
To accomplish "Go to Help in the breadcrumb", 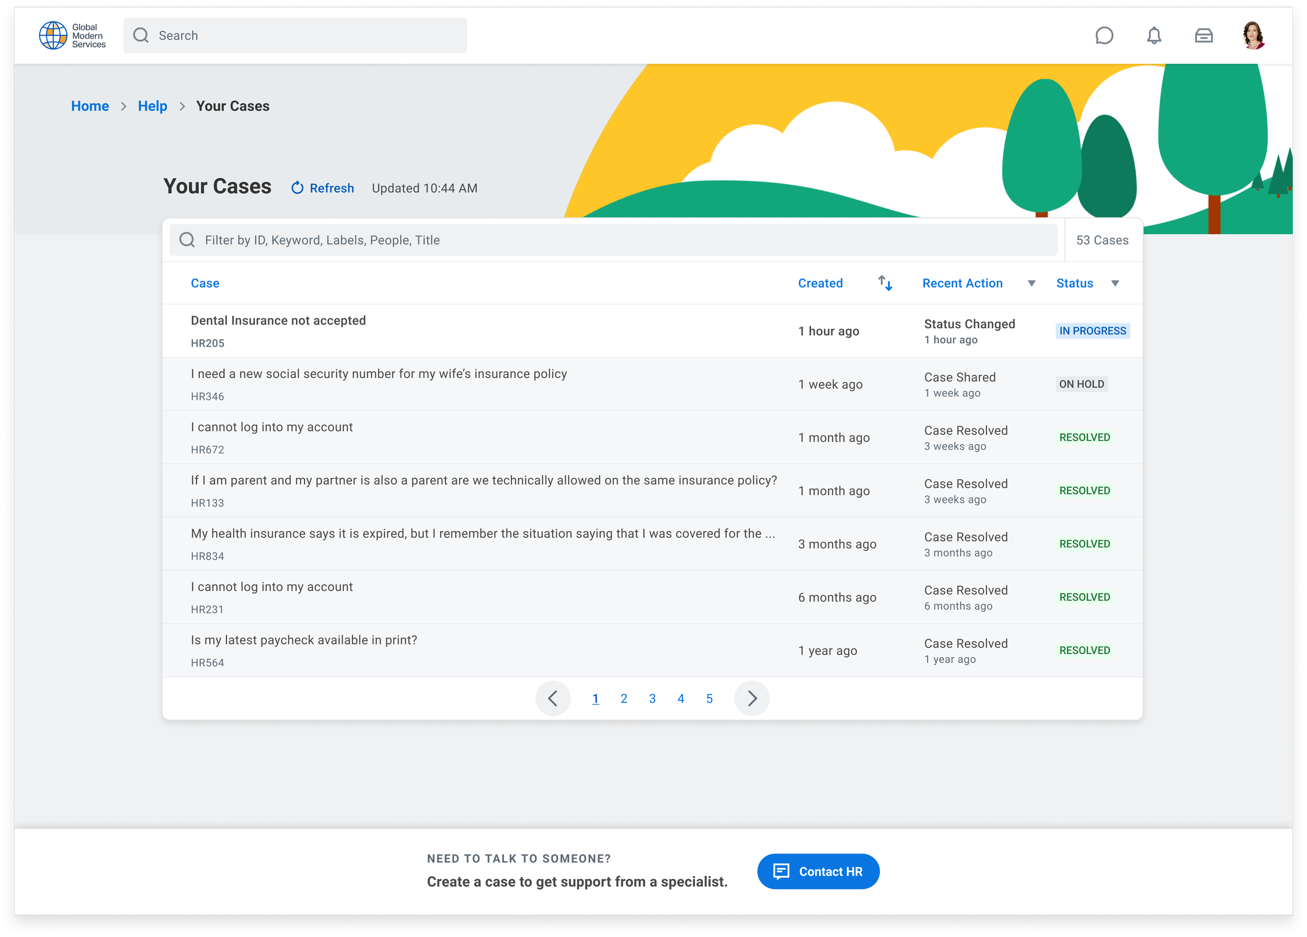I will coord(152,106).
